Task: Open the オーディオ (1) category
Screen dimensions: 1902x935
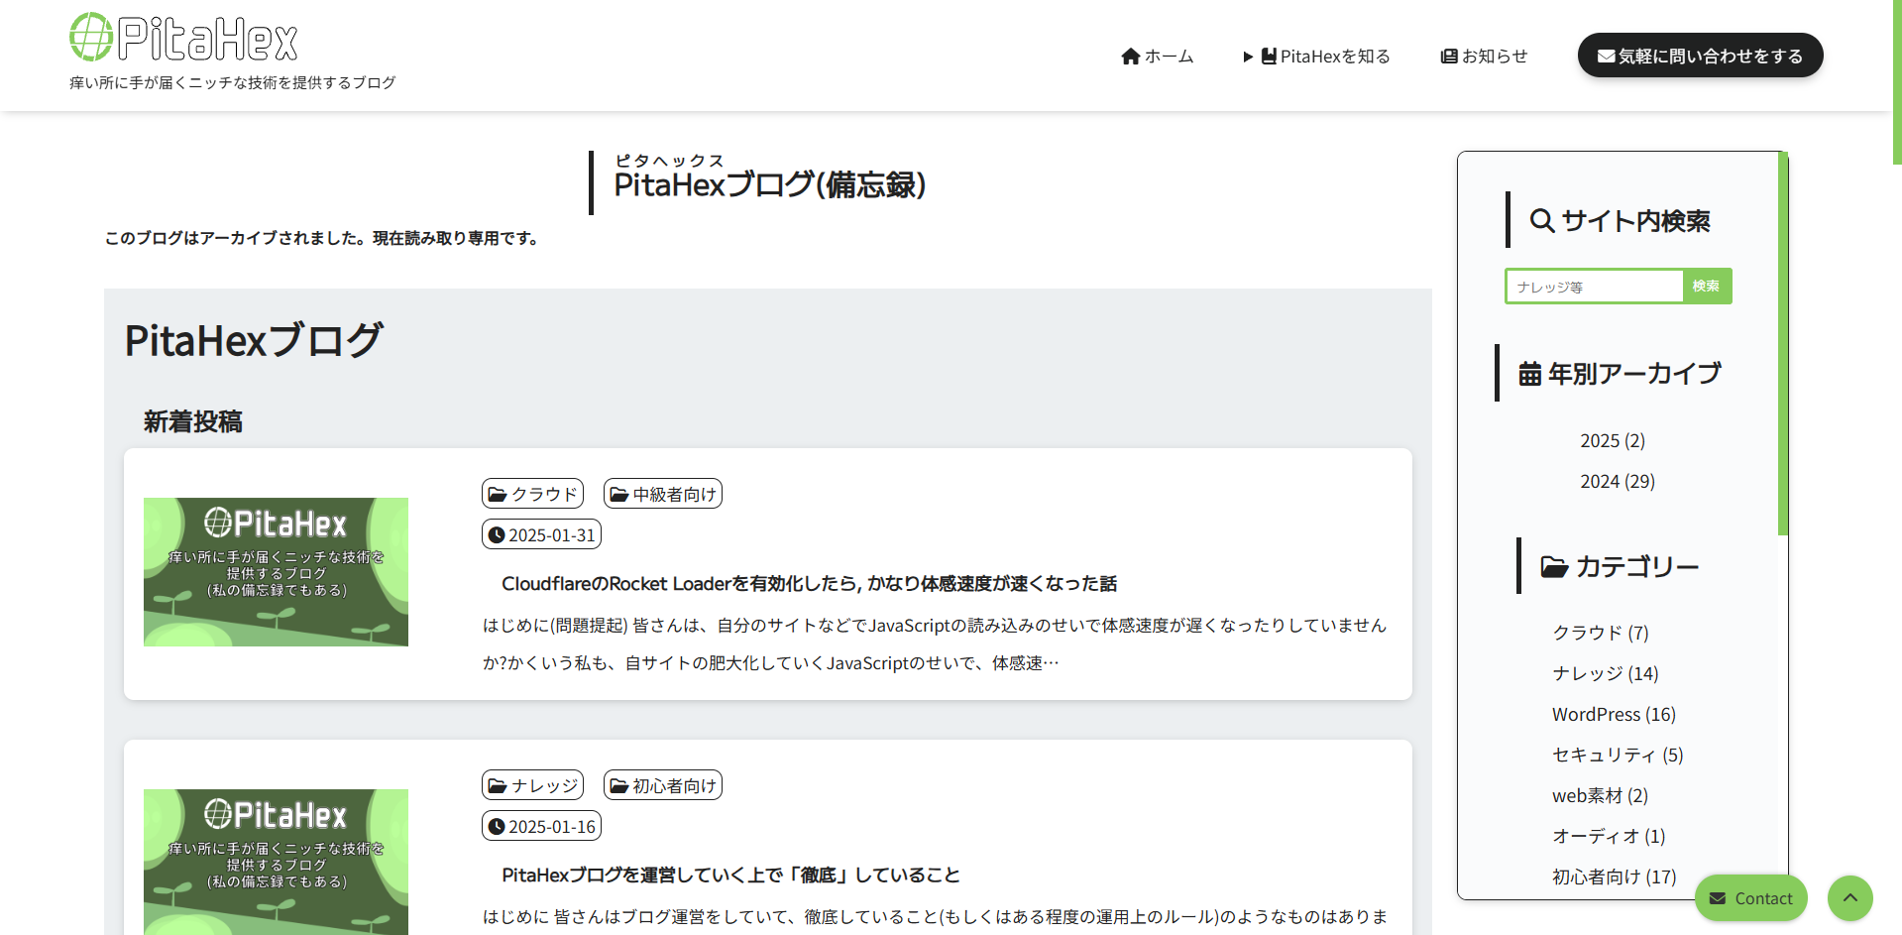Action: click(x=1609, y=836)
